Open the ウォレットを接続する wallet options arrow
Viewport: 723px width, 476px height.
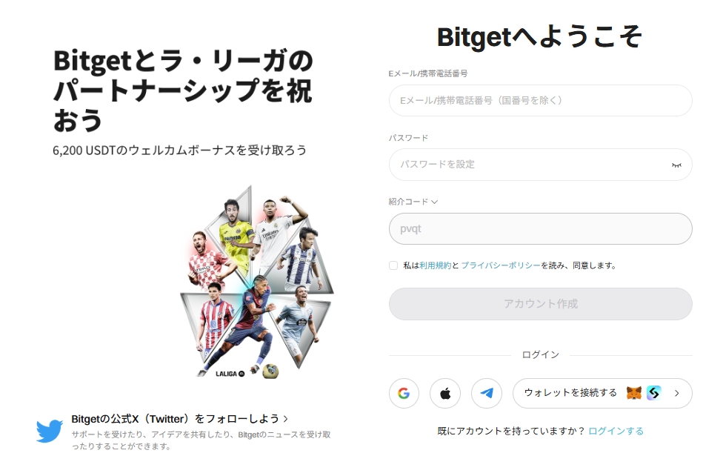[x=676, y=394]
